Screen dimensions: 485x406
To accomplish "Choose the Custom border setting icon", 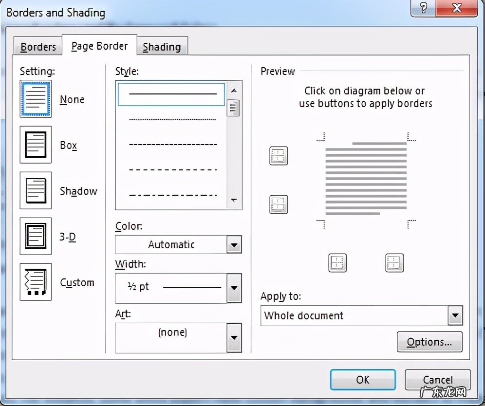I will (x=36, y=282).
